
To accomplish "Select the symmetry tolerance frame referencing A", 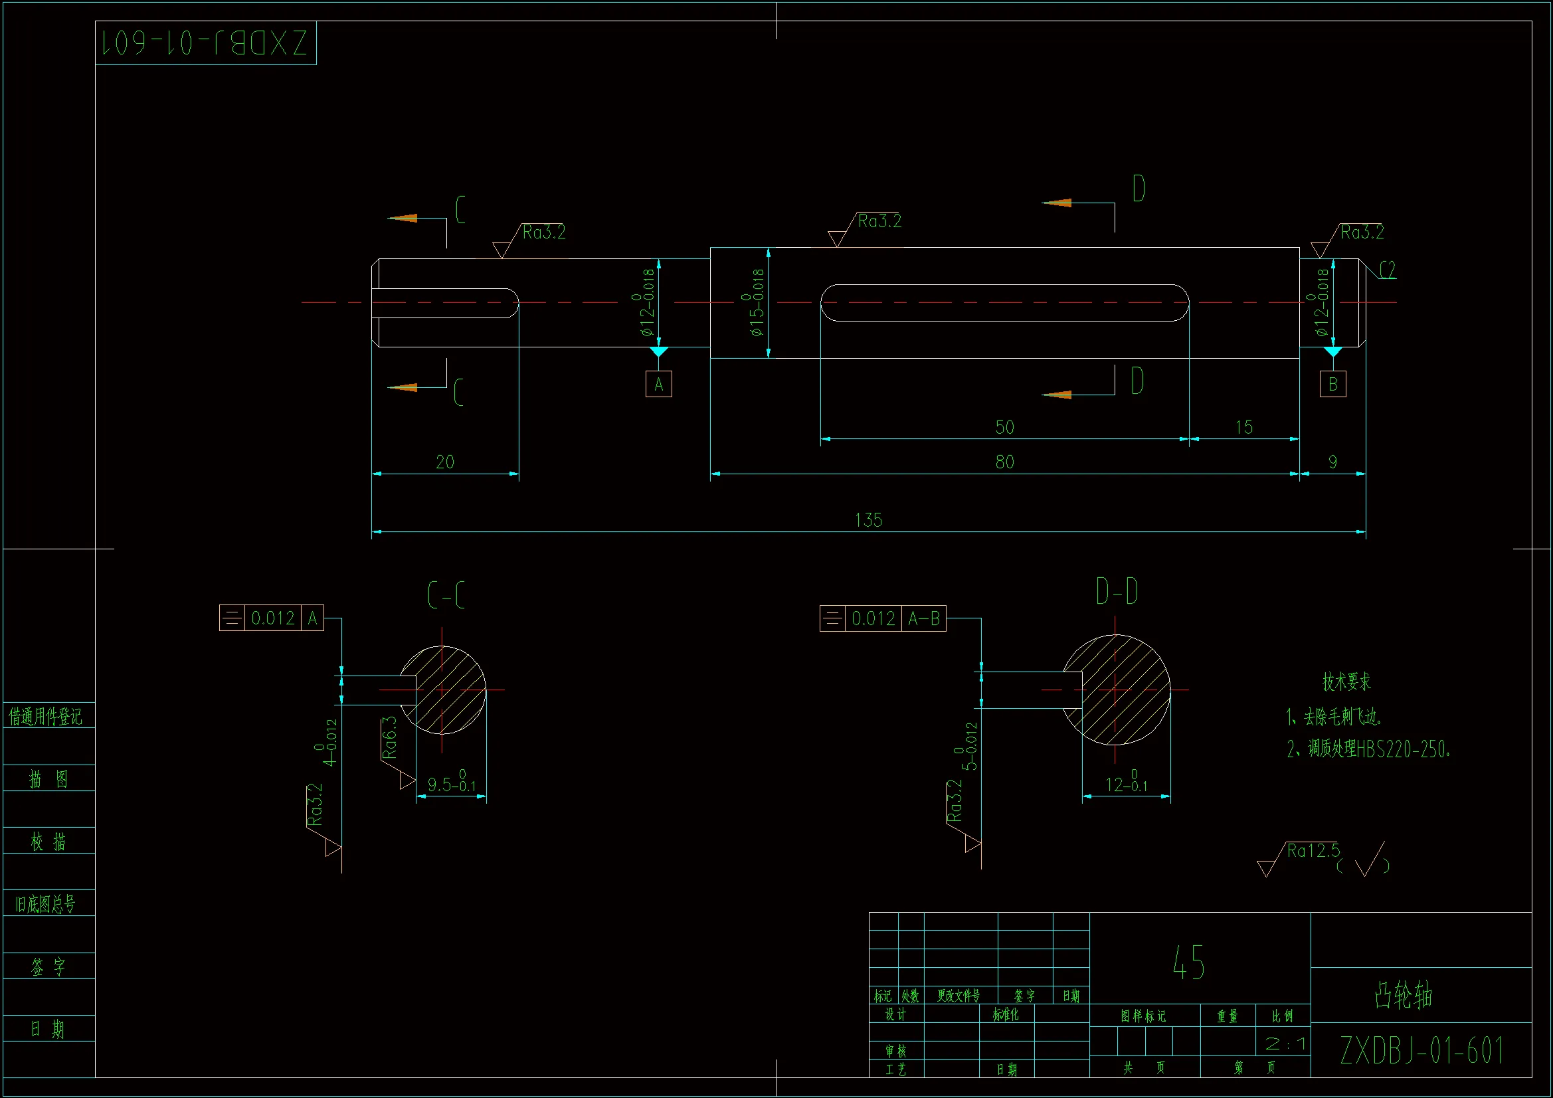I will (x=271, y=618).
